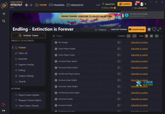The image size is (165, 114).
Task: Show info for Increase Player Speed
Action: click(x=56, y=61)
